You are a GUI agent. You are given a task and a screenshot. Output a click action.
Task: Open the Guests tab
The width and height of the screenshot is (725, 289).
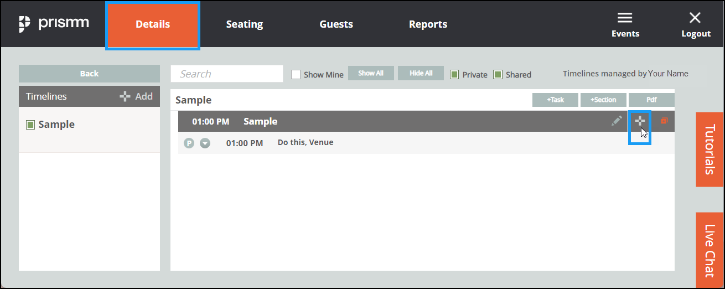336,24
